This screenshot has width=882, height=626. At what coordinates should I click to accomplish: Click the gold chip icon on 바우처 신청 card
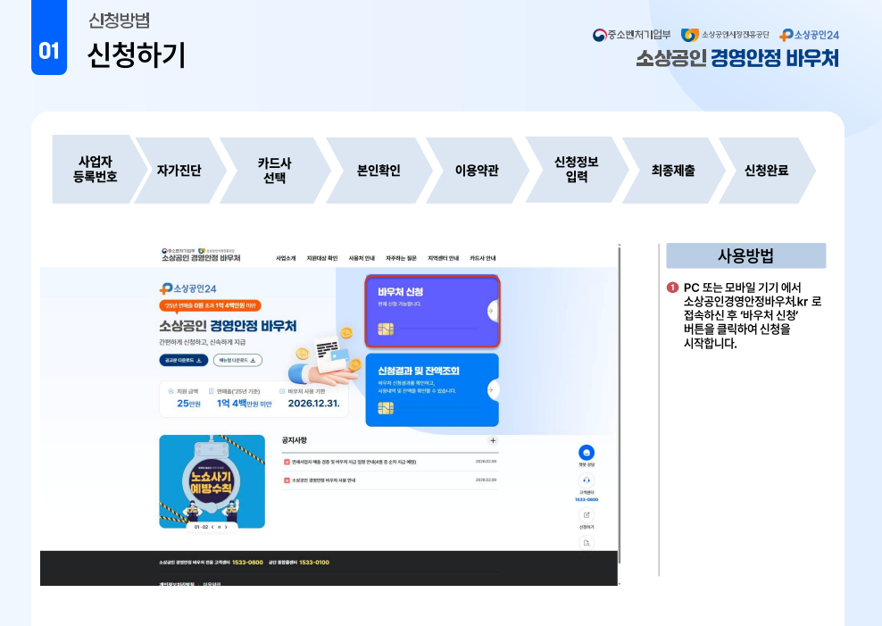(x=386, y=329)
